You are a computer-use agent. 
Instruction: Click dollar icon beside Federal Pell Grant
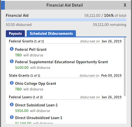pyautogui.click(x=12, y=49)
